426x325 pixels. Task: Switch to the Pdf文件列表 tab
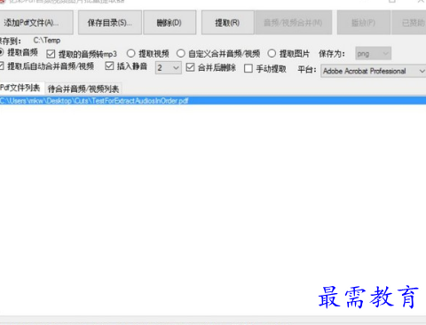[x=21, y=88]
